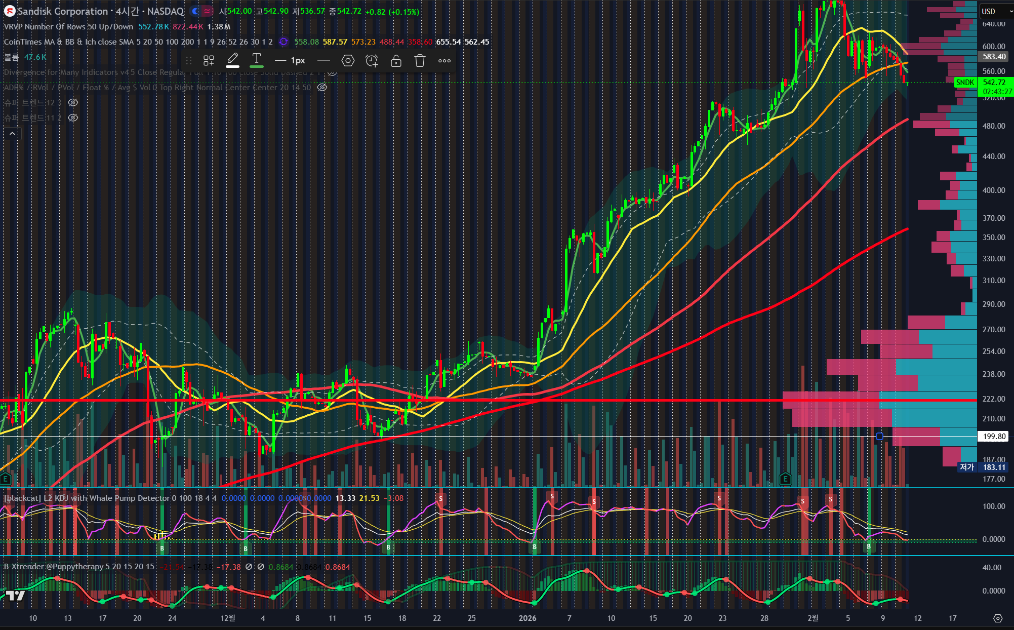
Task: Click Sandisk Corporation symbol title
Action: pyautogui.click(x=63, y=11)
